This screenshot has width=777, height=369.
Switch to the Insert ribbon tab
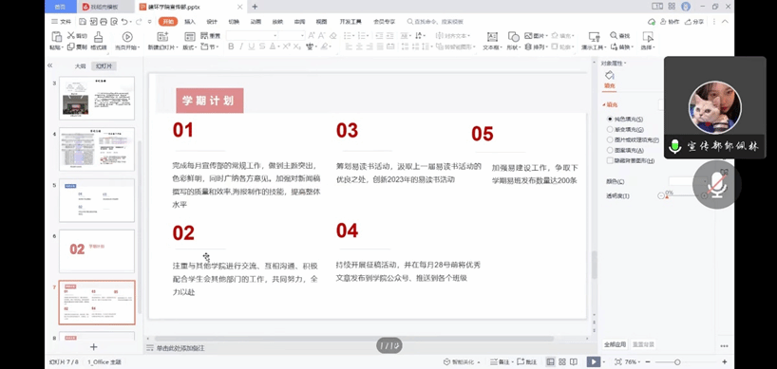[190, 22]
